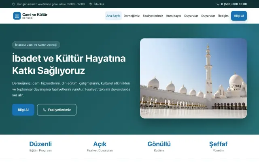Click the opening hours text in top bar
Screen dimensions: 259x162
[x=51, y=4]
